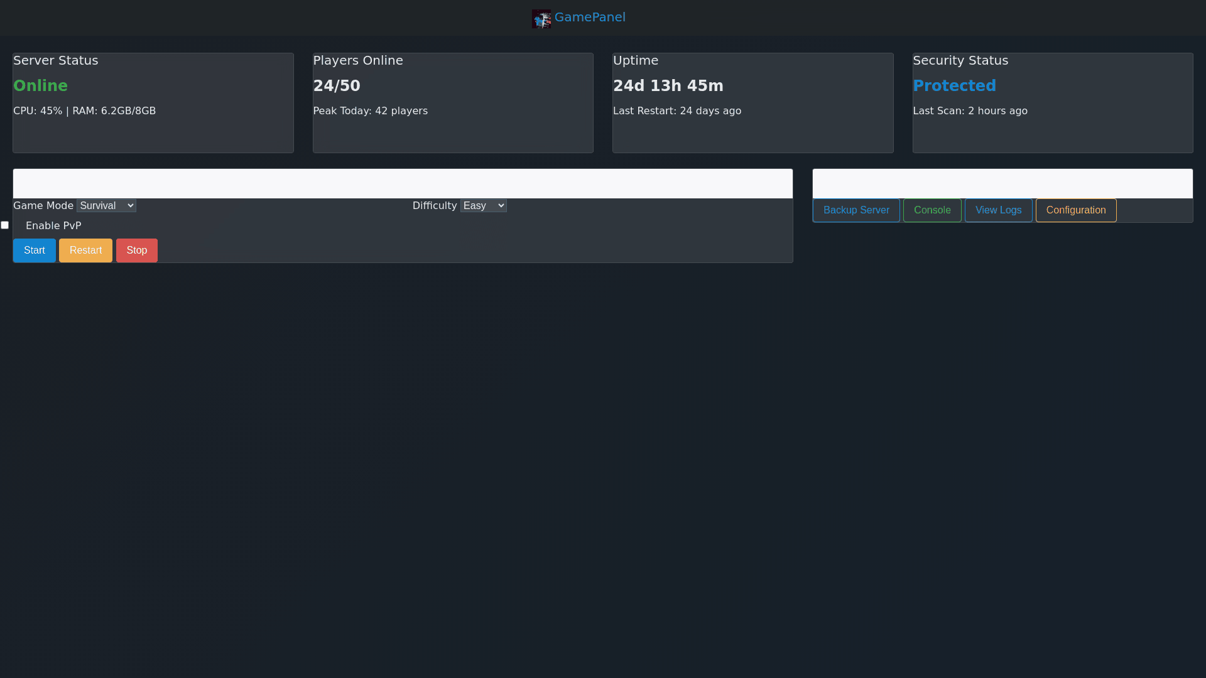Screen dimensions: 1206x678
Task: Open the Console
Action: point(932,210)
